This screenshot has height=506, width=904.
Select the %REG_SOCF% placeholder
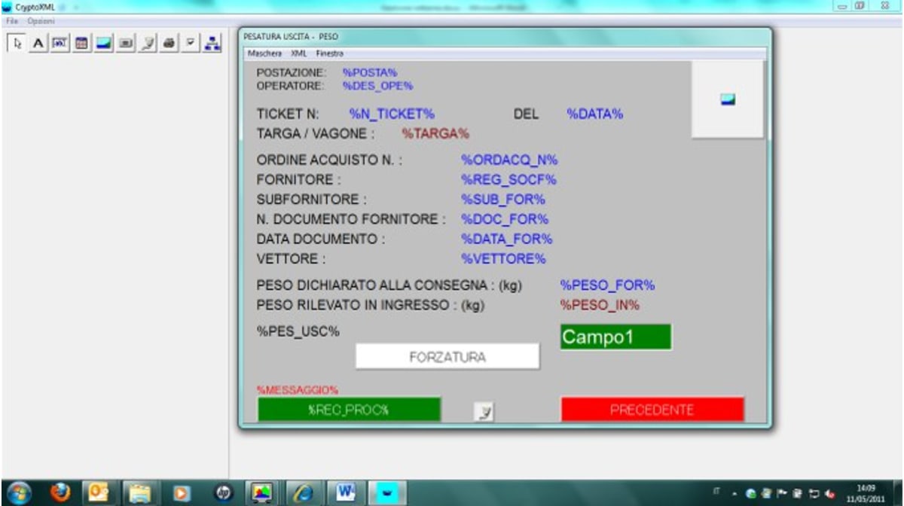(508, 180)
